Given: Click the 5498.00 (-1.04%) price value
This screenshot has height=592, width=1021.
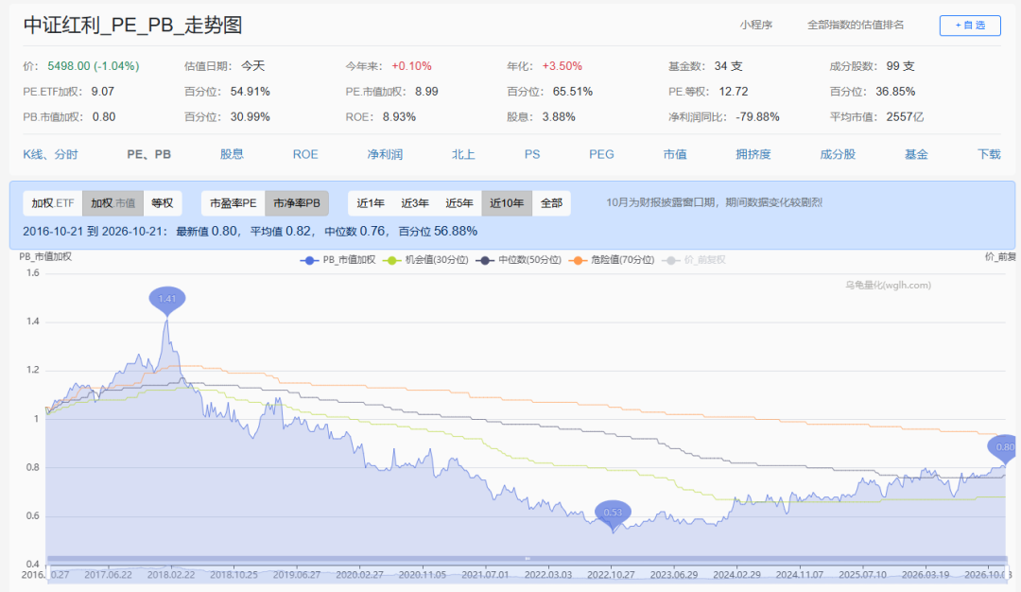Looking at the screenshot, I should pyautogui.click(x=93, y=66).
